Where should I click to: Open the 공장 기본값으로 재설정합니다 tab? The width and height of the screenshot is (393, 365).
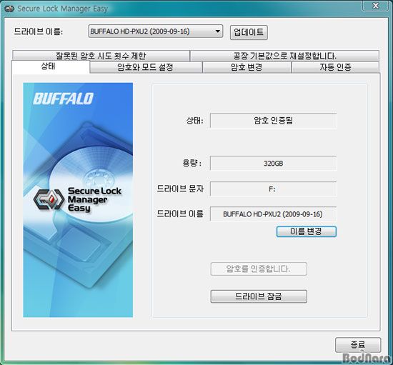pos(284,56)
